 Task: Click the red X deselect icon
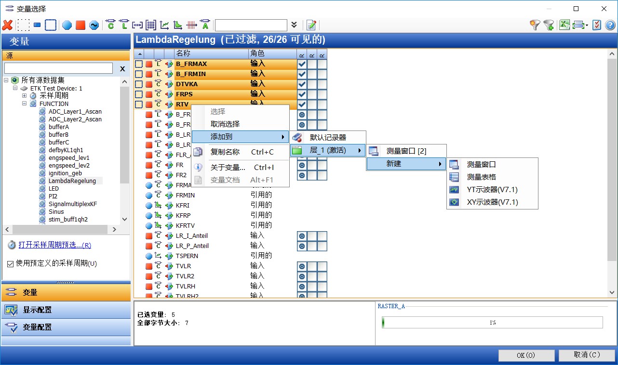[x=9, y=25]
